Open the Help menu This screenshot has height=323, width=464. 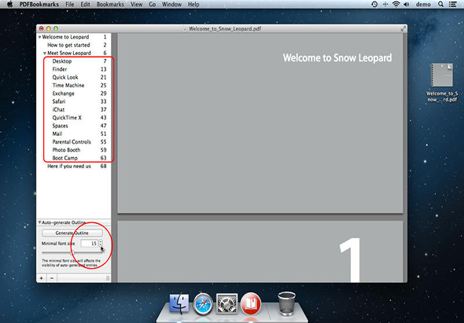tap(193, 4)
